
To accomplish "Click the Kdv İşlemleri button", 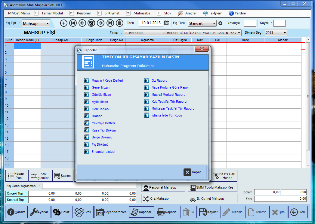I will (x=40, y=176).
